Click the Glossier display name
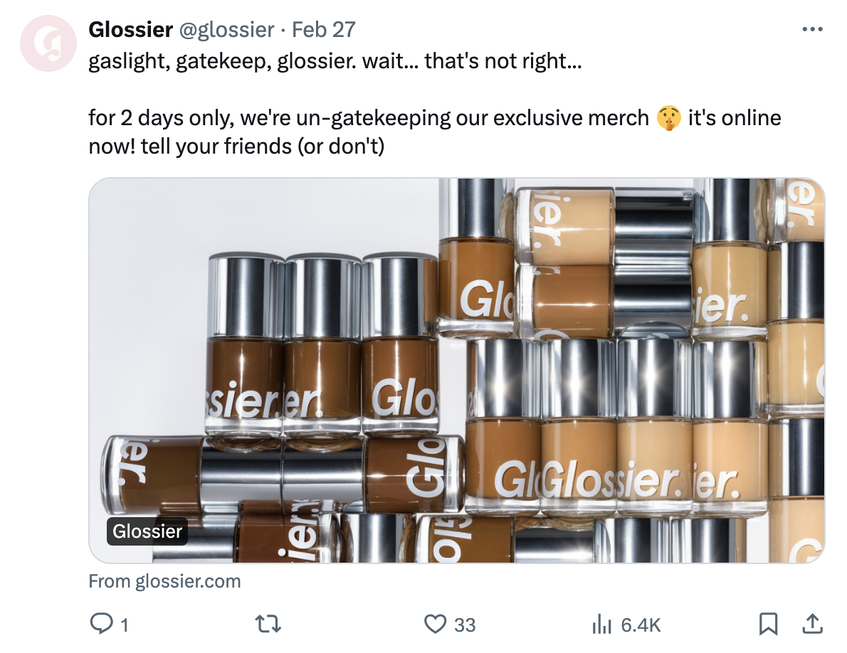The width and height of the screenshot is (847, 653). coord(128,29)
